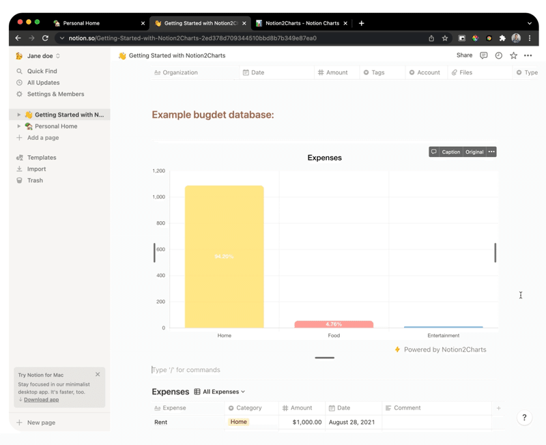Click the browser back arrow
The width and height of the screenshot is (546, 445).
(x=18, y=38)
